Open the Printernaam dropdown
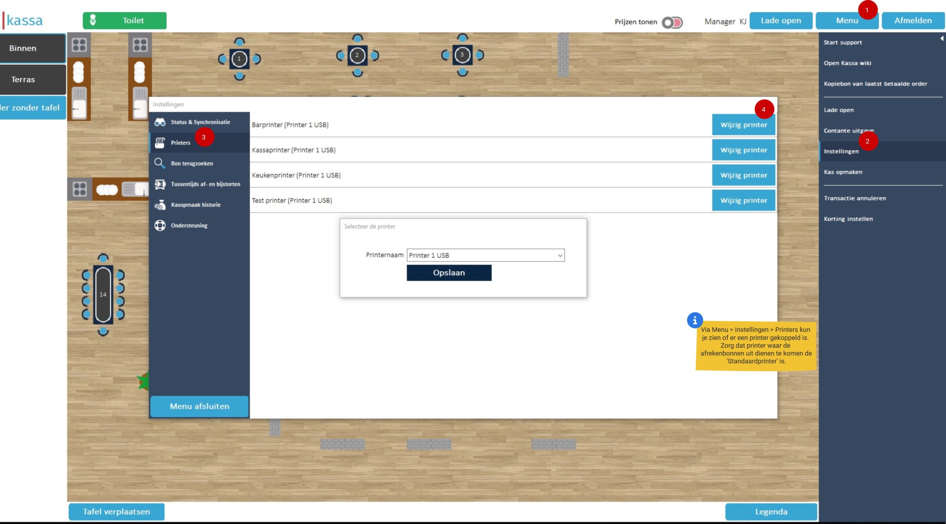The image size is (946, 524). (485, 255)
